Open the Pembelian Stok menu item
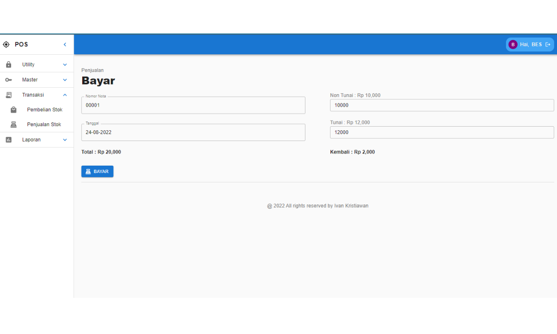Image resolution: width=557 pixels, height=334 pixels. (x=45, y=110)
